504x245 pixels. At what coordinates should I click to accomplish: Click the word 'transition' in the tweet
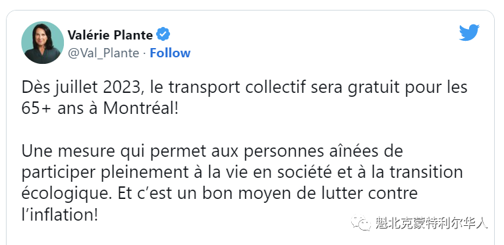(x=426, y=173)
